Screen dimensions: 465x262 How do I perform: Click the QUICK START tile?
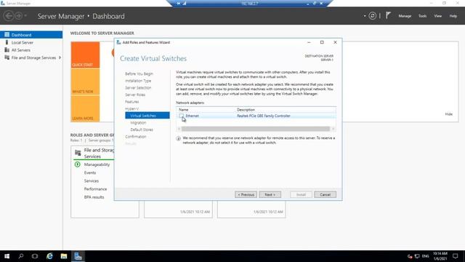(x=85, y=55)
